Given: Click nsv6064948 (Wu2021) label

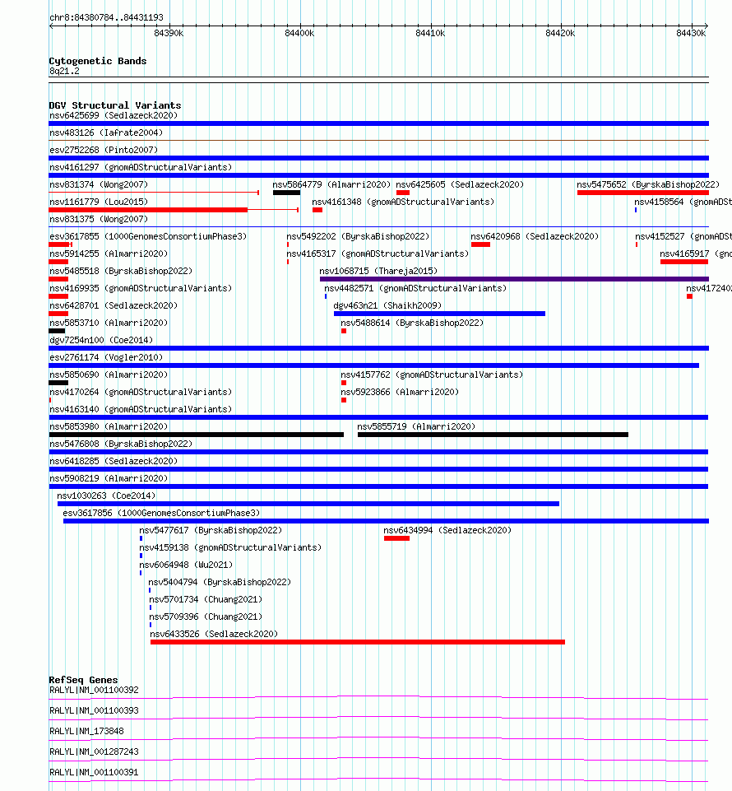Looking at the screenshot, I should 186,565.
